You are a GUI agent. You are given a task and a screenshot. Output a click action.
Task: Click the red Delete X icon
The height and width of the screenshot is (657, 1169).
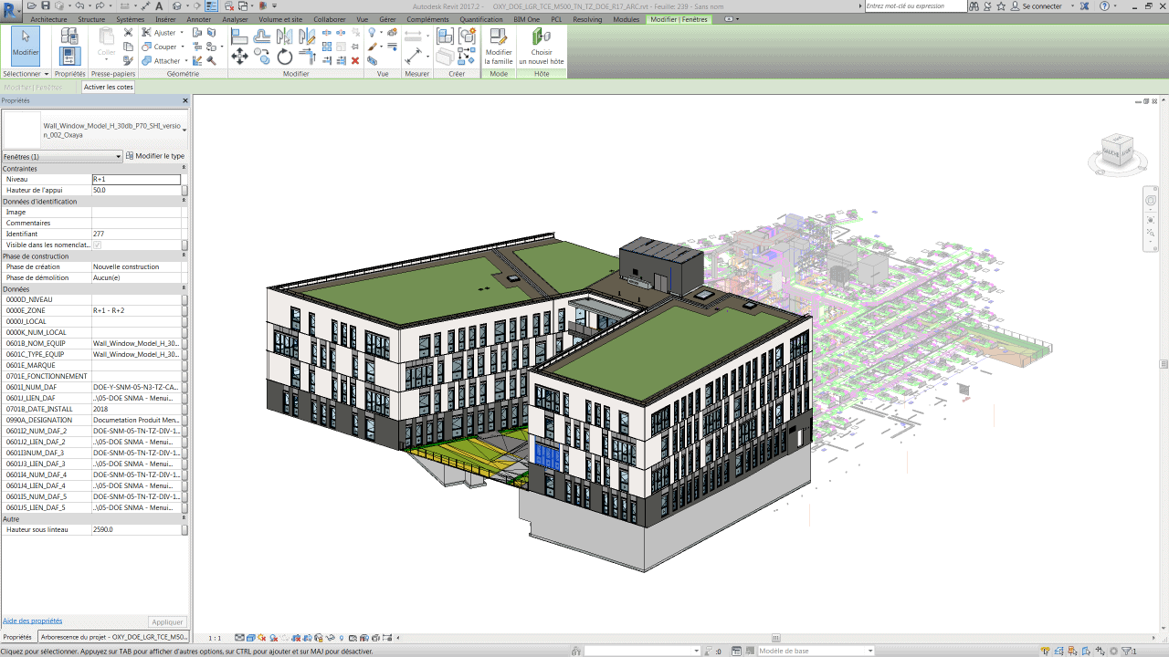(355, 61)
